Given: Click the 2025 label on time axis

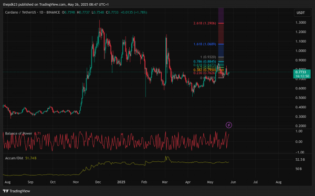Looking at the screenshot, I should (121, 182).
